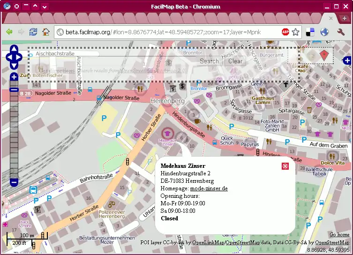Pan the map up with arrow

point(14,49)
